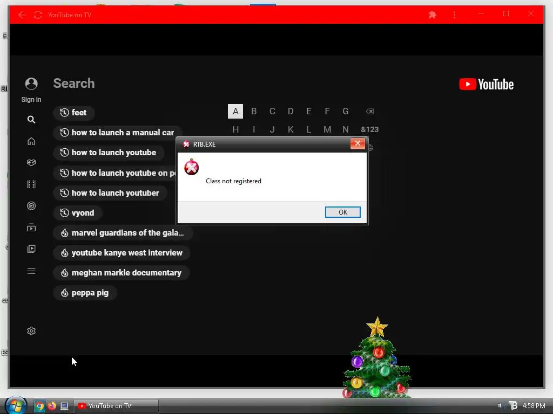
Task: Click the backspace key icon on keyboard
Action: pyautogui.click(x=369, y=111)
